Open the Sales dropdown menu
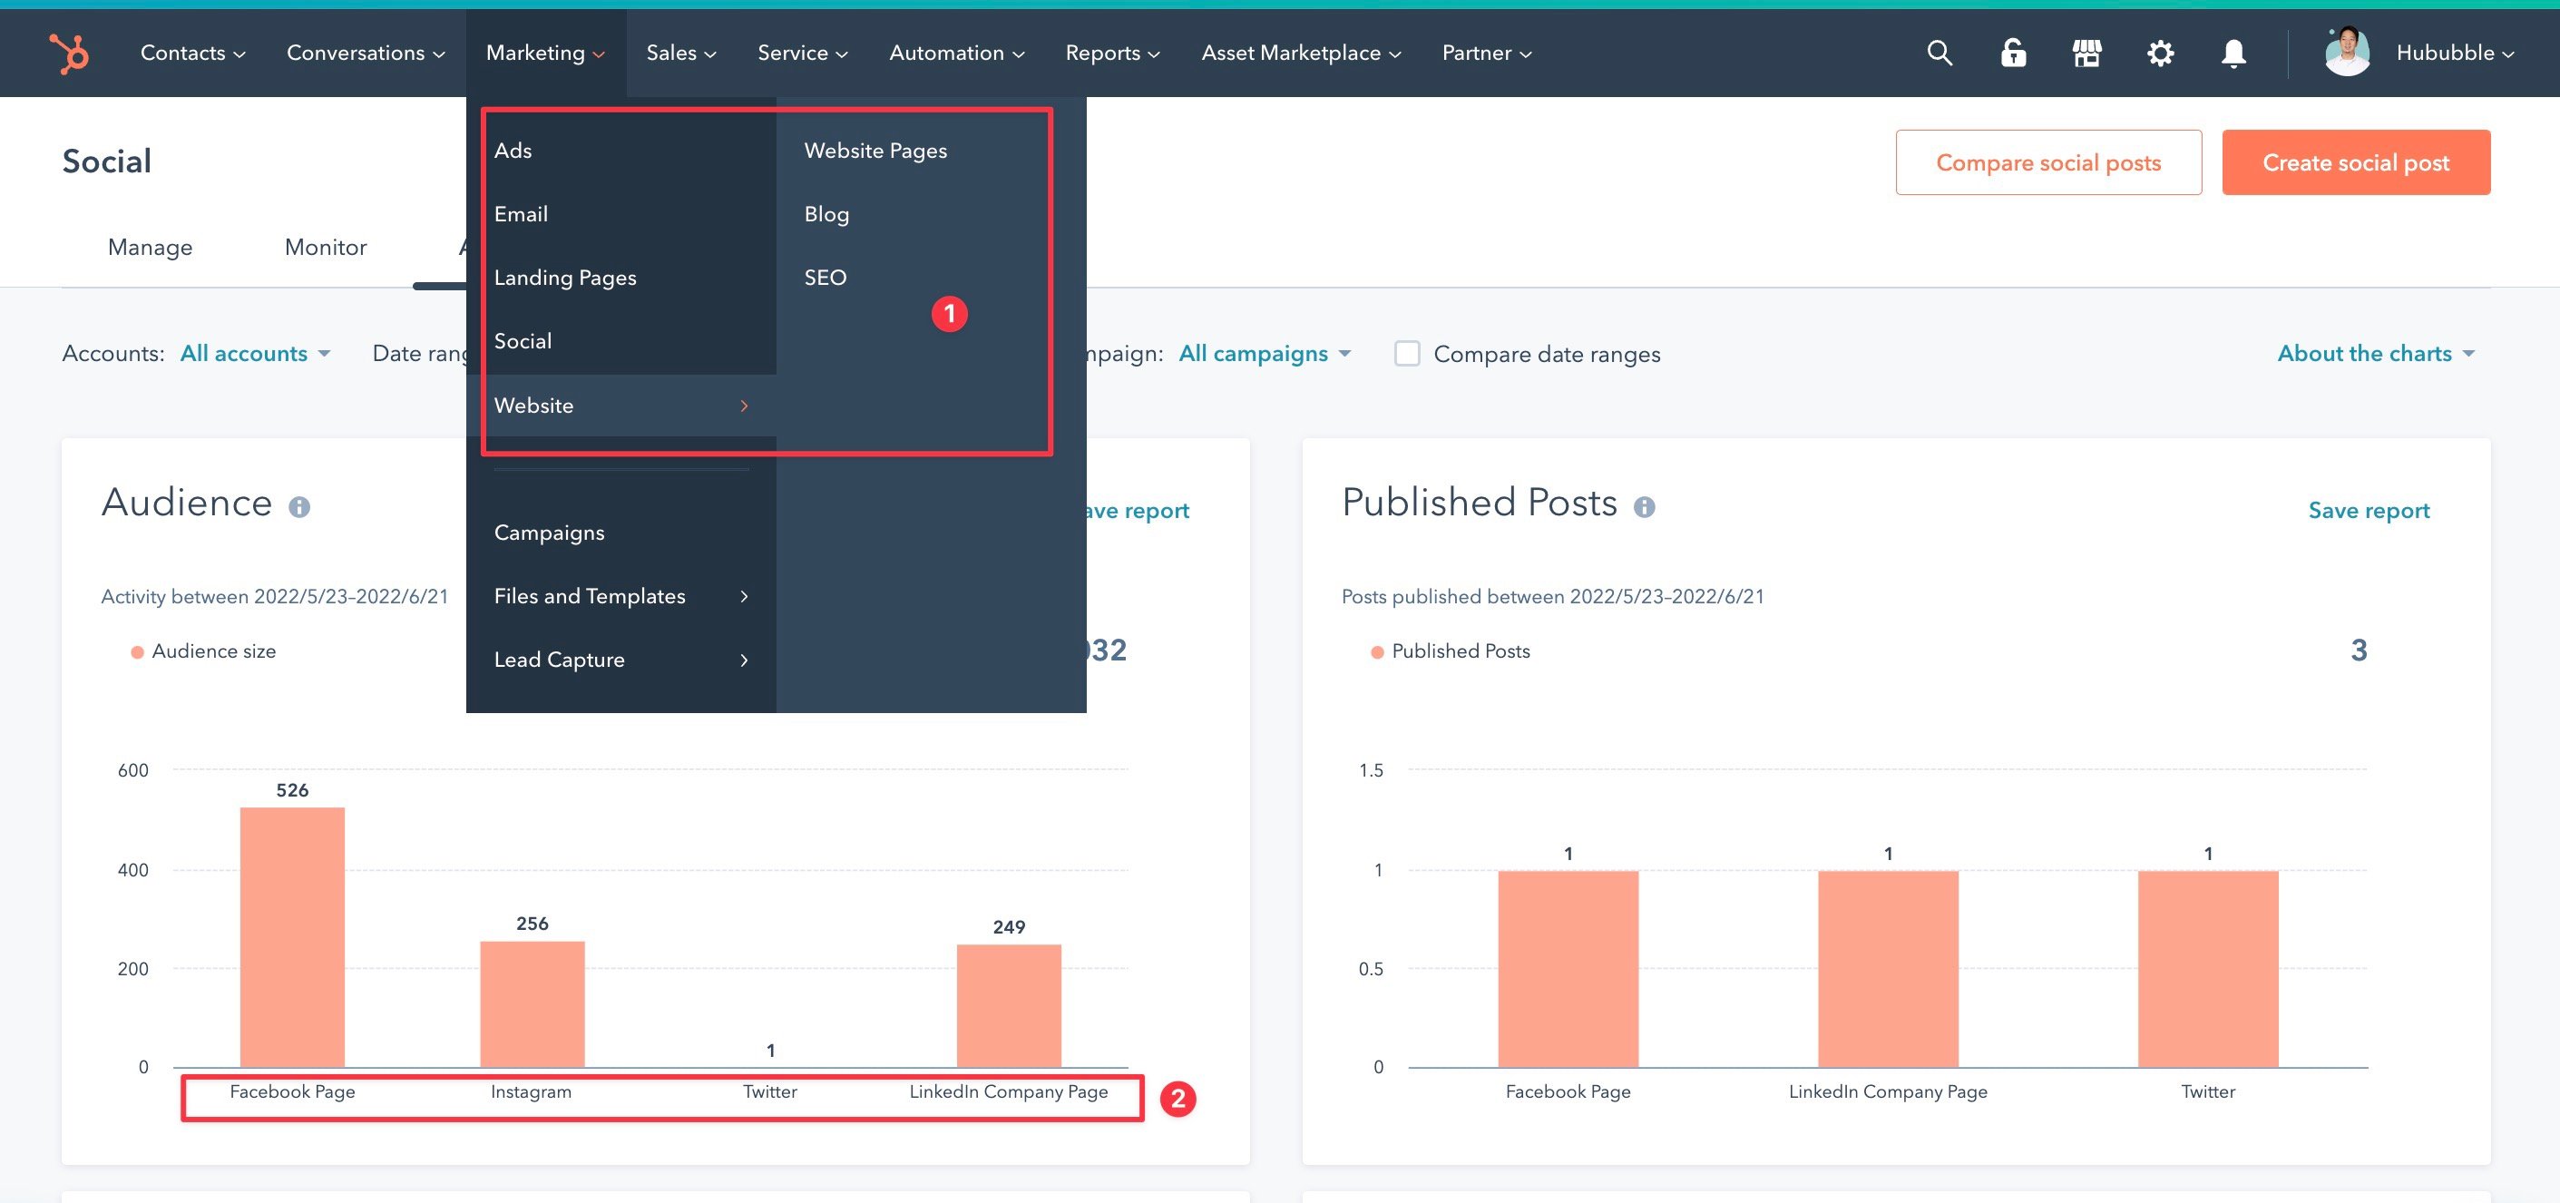2560x1203 pixels. pos(680,53)
